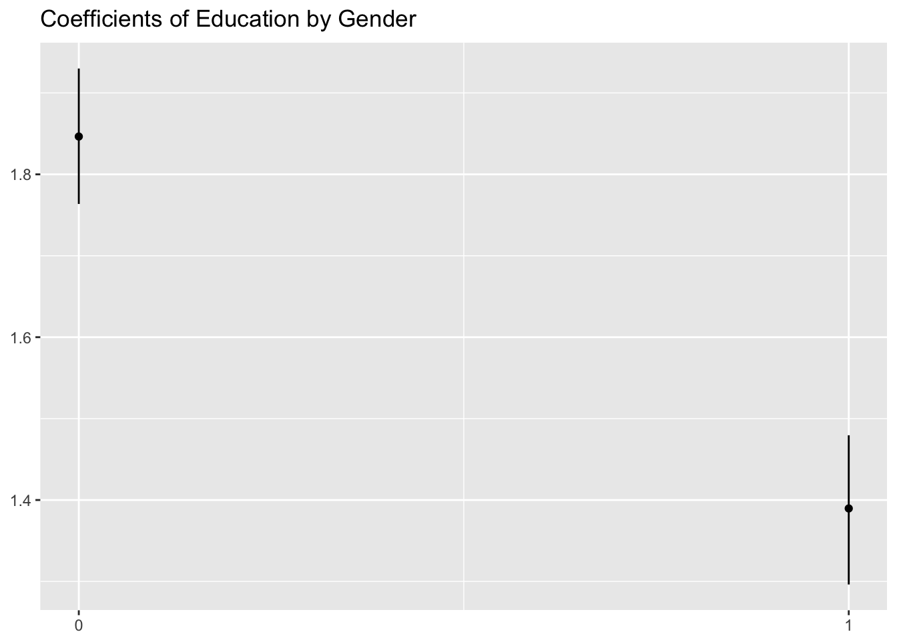
Task: Click the bottom of gender 1 error bar
Action: pyautogui.click(x=848, y=583)
